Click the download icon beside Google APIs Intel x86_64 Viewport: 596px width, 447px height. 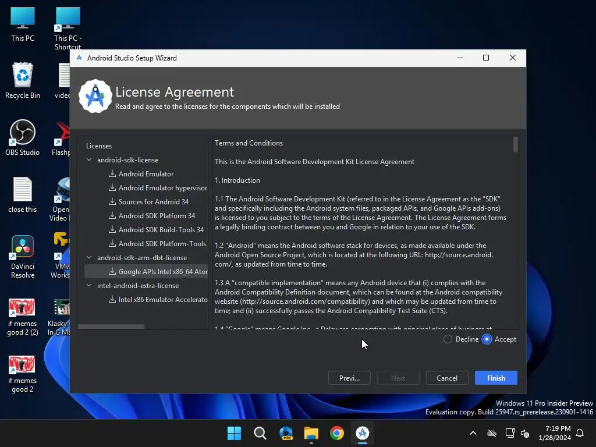coord(112,271)
